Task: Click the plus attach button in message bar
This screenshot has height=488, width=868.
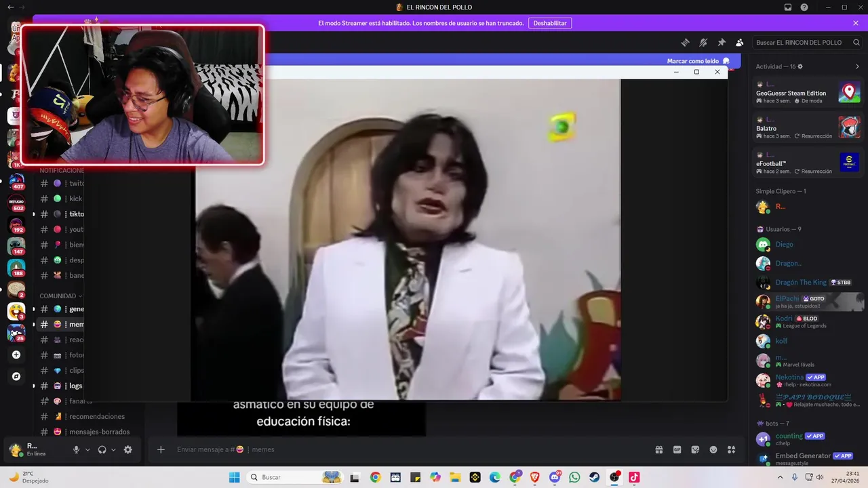Action: click(161, 449)
